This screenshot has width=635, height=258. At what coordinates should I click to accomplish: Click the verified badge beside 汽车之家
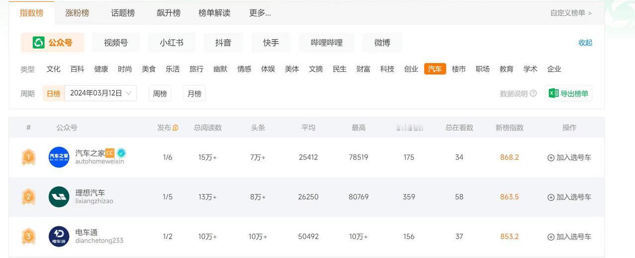(x=121, y=153)
